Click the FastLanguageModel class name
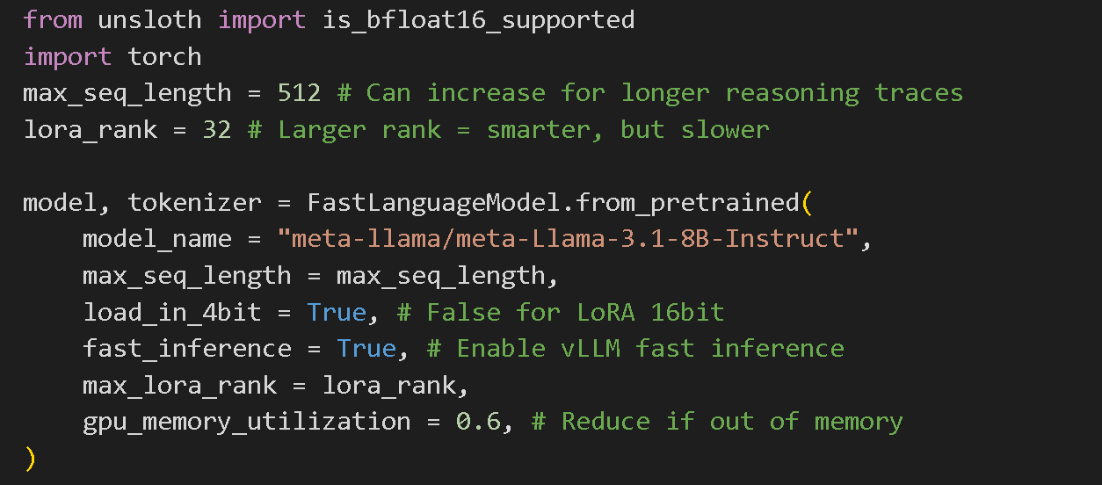Image resolution: width=1102 pixels, height=485 pixels. coord(440,203)
